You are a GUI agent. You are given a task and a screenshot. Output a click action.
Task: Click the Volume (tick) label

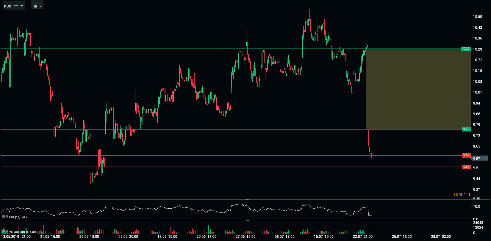[23, 232]
